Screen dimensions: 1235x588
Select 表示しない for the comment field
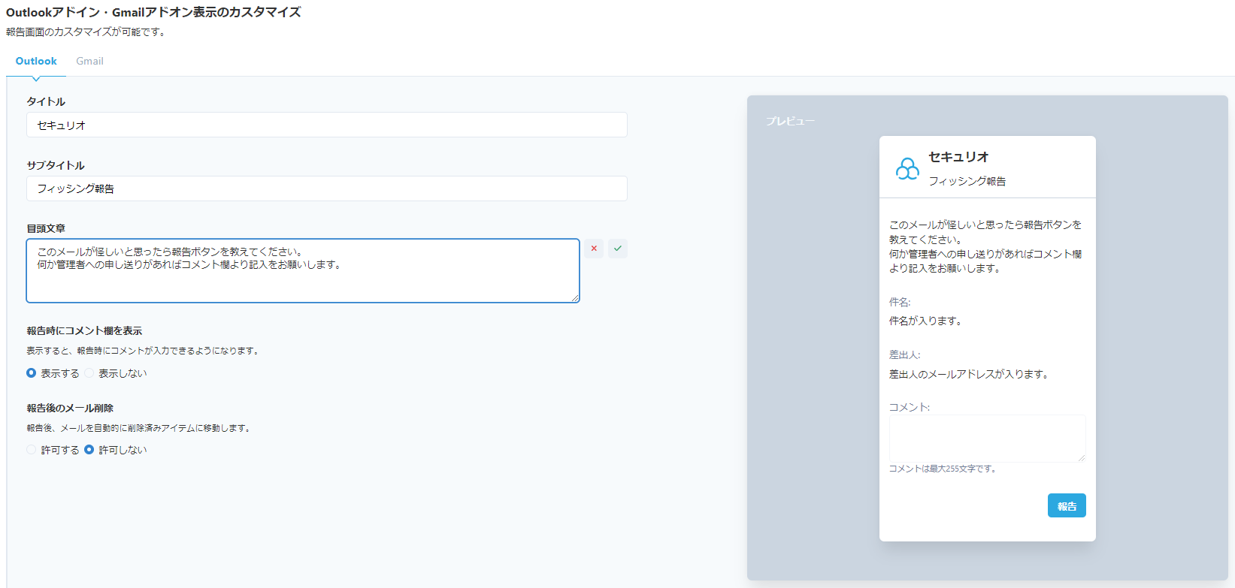click(89, 373)
